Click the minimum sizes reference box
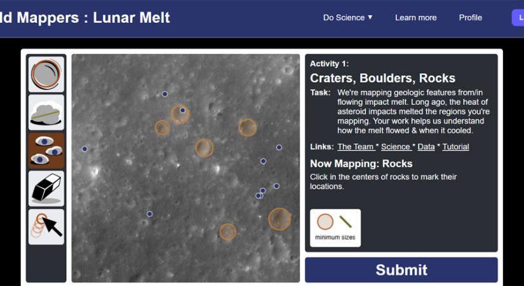Viewport: 524px width, 286px height. (x=335, y=228)
